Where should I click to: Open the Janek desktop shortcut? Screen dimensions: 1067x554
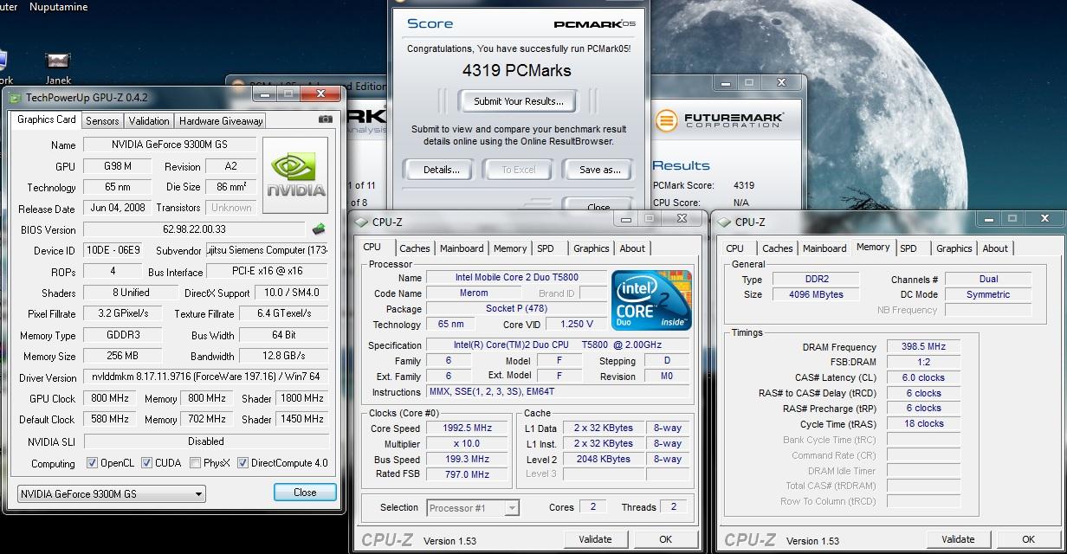pos(58,66)
